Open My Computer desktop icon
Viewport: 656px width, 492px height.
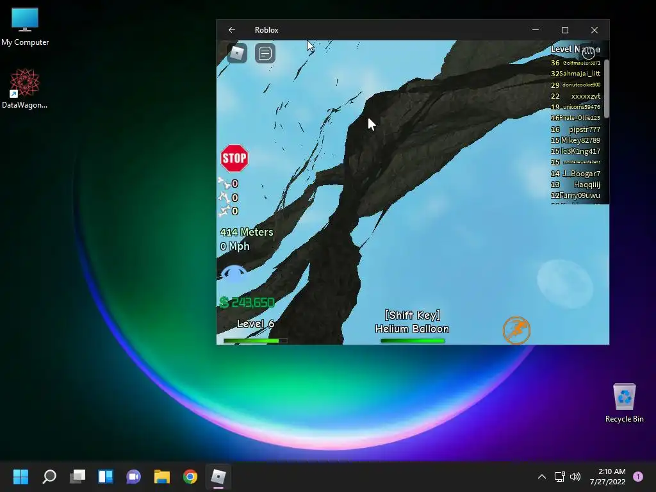tap(25, 27)
